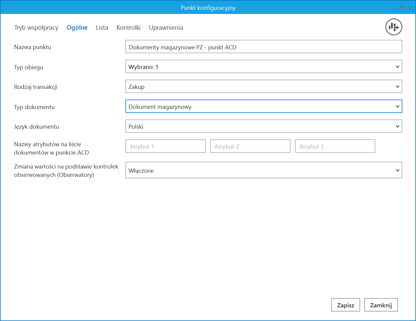Toggle the Obserwatory setting dropdown
The image size is (416, 321).
[x=263, y=170]
